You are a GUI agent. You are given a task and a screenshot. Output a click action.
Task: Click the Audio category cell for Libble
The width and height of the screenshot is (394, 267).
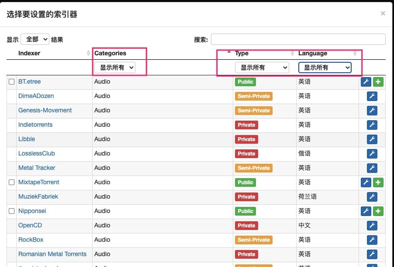102,139
